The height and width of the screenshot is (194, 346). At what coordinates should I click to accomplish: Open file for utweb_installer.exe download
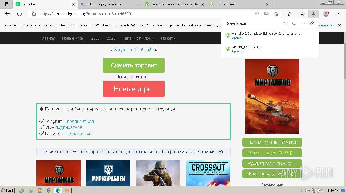click(237, 51)
